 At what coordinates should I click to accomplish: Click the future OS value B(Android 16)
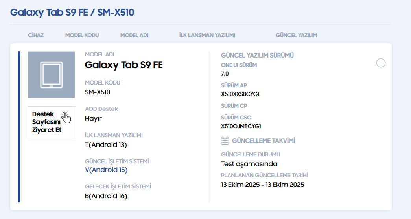pyautogui.click(x=106, y=196)
